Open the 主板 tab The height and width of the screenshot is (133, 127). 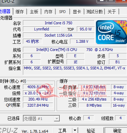coord(34,12)
